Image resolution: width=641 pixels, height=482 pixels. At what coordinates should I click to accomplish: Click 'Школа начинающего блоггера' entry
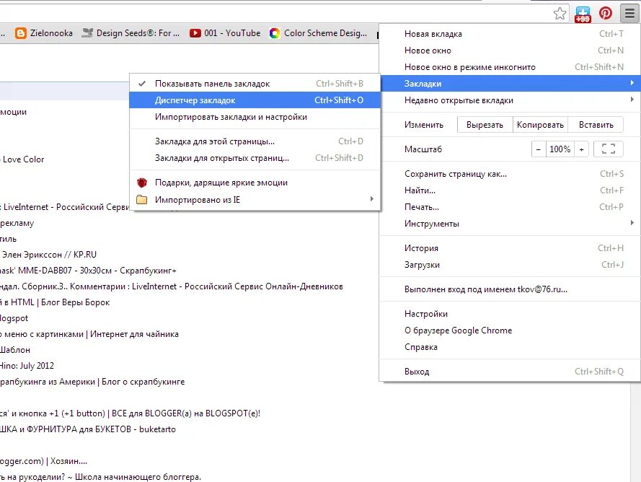(138, 477)
